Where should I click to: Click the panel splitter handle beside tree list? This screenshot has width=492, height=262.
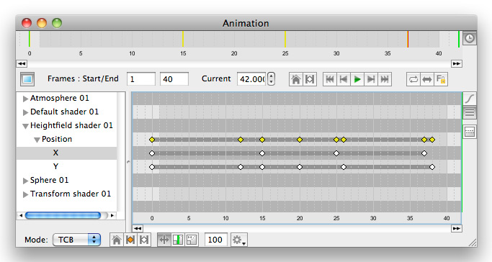tap(128, 162)
